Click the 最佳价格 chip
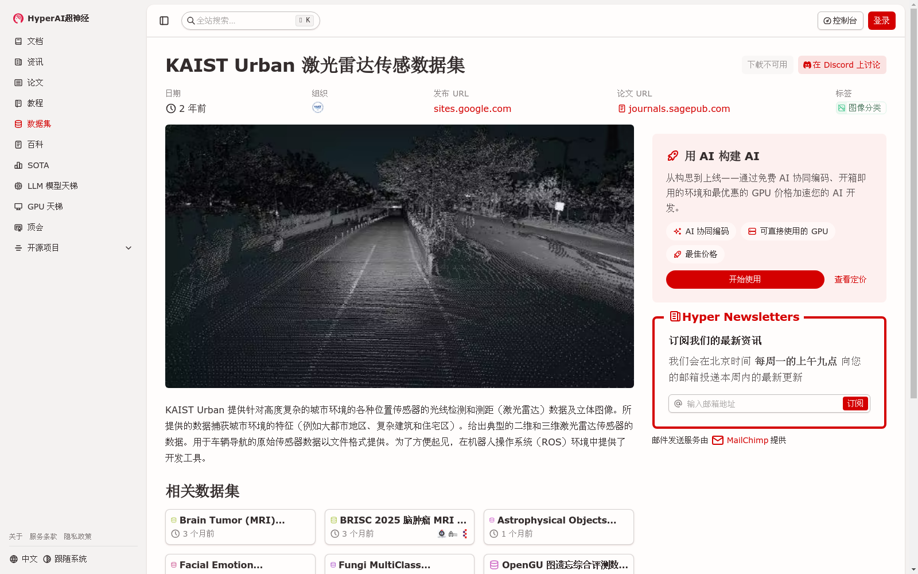This screenshot has width=918, height=574. (x=695, y=254)
